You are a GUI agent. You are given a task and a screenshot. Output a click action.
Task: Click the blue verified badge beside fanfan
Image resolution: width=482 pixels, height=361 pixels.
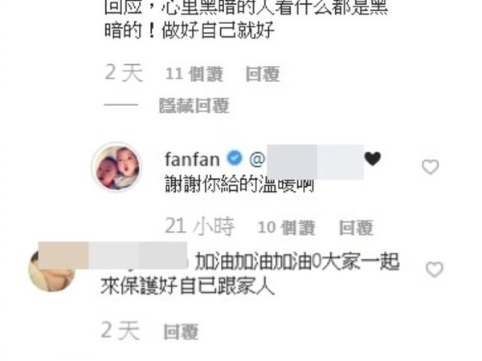coord(235,158)
